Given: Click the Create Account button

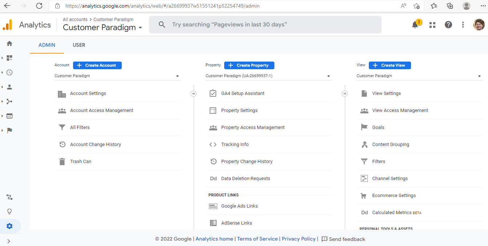Looking at the screenshot, I should pyautogui.click(x=97, y=65).
